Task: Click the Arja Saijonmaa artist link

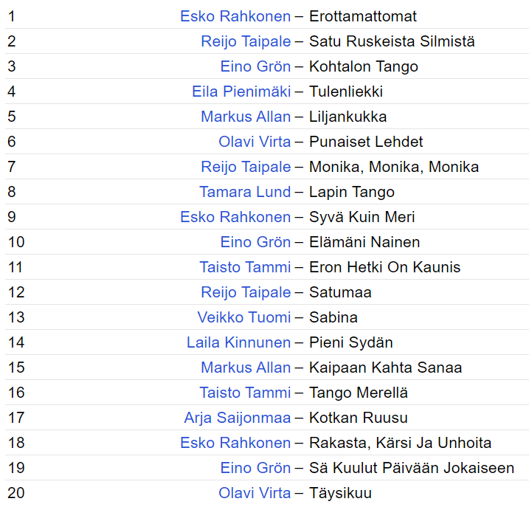Action: pos(238,418)
